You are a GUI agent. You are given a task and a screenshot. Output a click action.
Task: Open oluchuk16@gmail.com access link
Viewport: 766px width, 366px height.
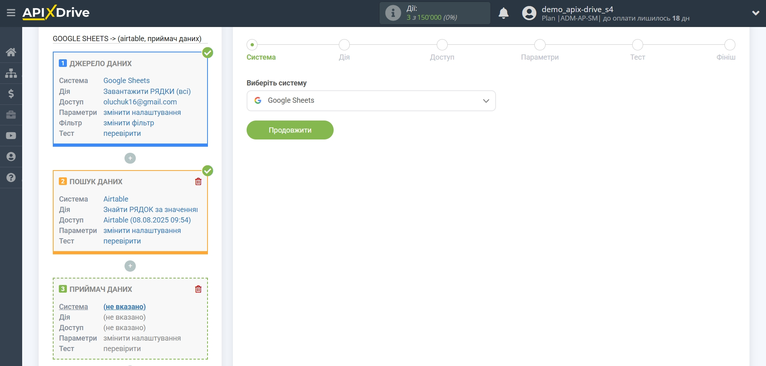(x=140, y=102)
